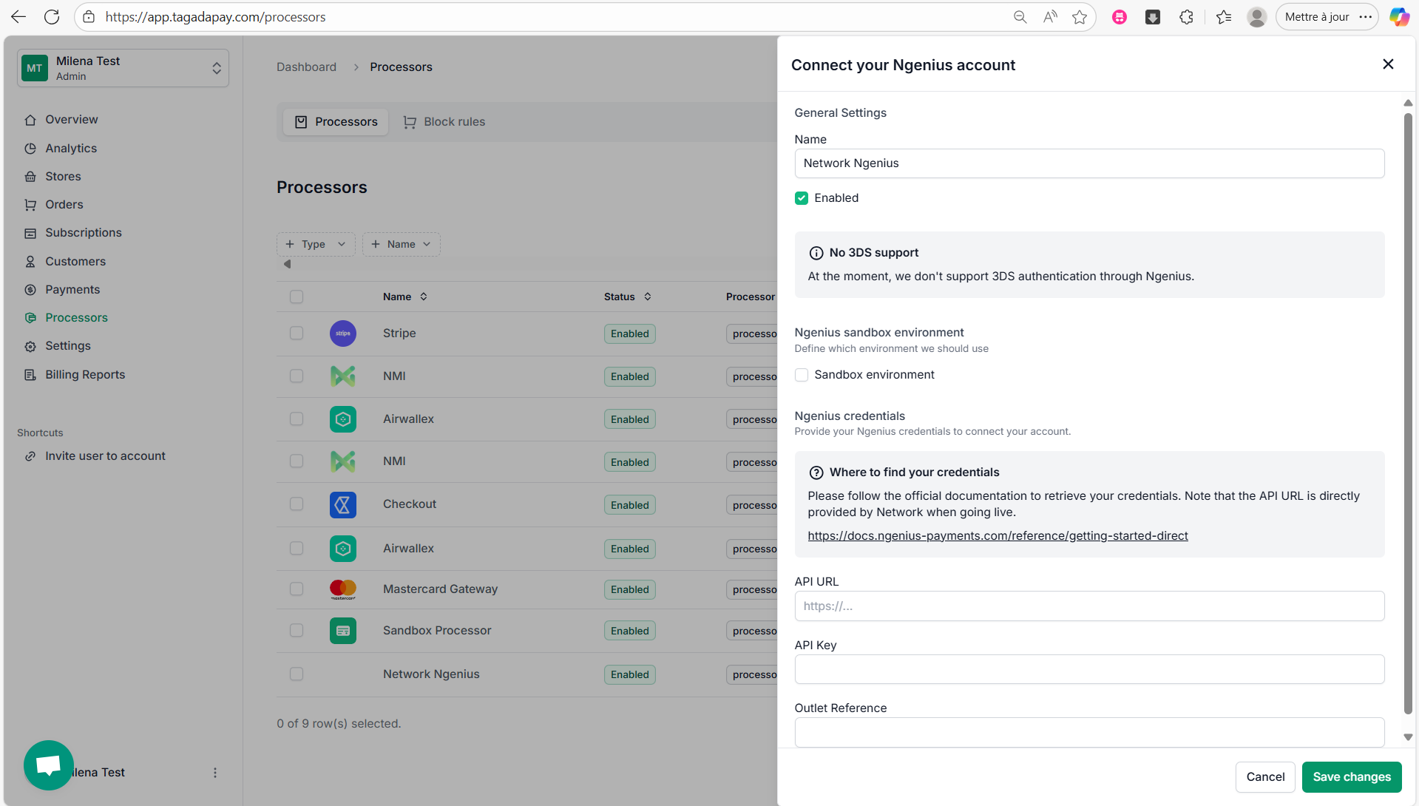Click the browser address bar URL
Viewport: 1419px width, 806px height.
[215, 17]
